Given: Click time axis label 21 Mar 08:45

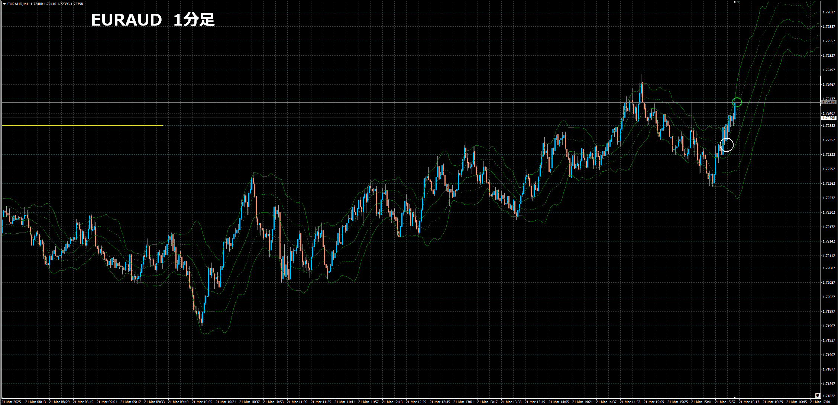Looking at the screenshot, I should (x=83, y=402).
